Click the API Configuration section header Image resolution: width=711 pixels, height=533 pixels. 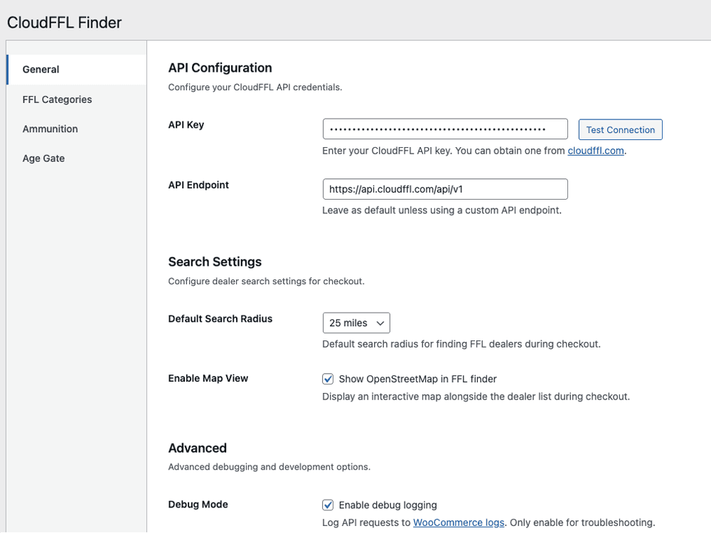click(x=220, y=68)
